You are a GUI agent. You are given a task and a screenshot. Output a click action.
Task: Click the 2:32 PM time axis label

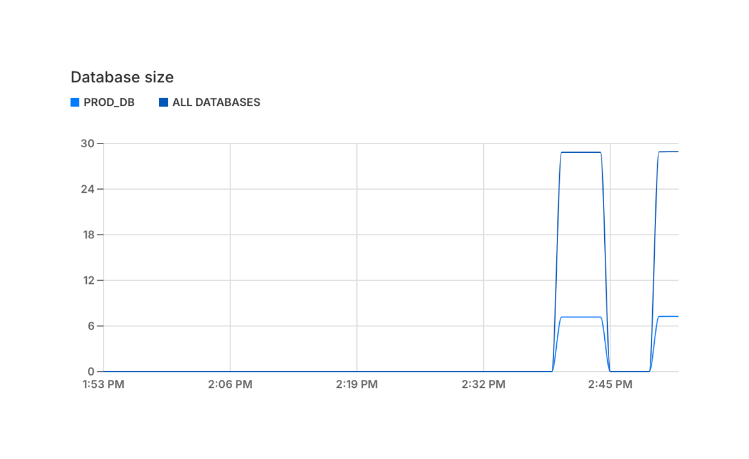483,385
